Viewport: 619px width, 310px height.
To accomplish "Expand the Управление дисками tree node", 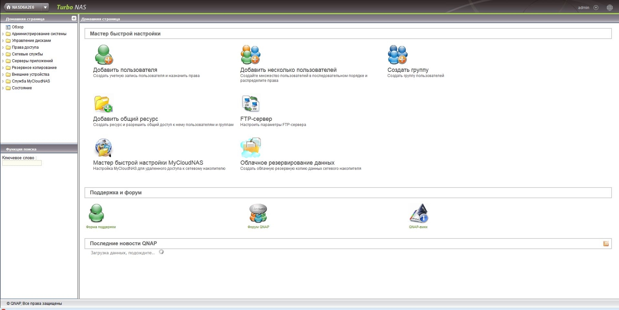I will (x=3, y=41).
